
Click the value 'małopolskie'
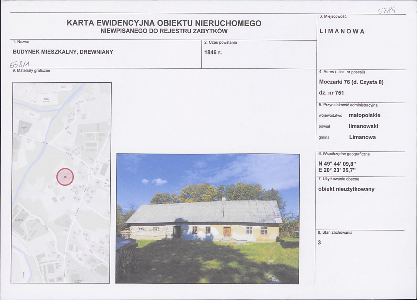[364, 116]
